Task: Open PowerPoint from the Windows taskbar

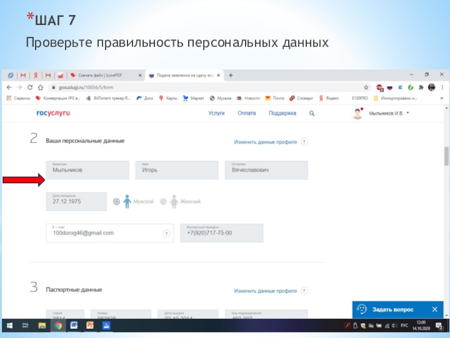Action: tap(90, 326)
